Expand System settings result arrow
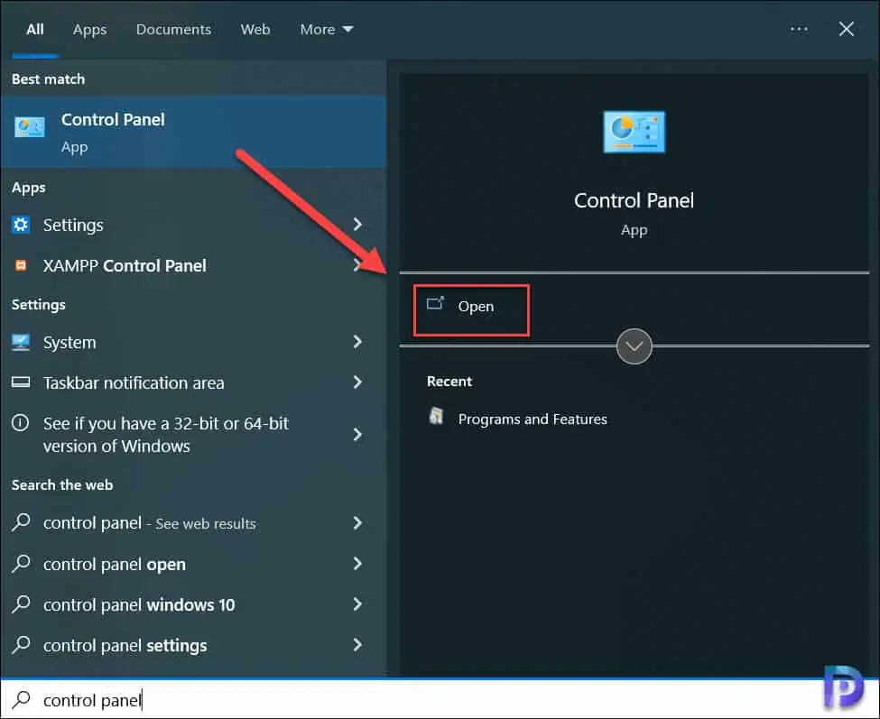The image size is (880, 719). coord(357,342)
